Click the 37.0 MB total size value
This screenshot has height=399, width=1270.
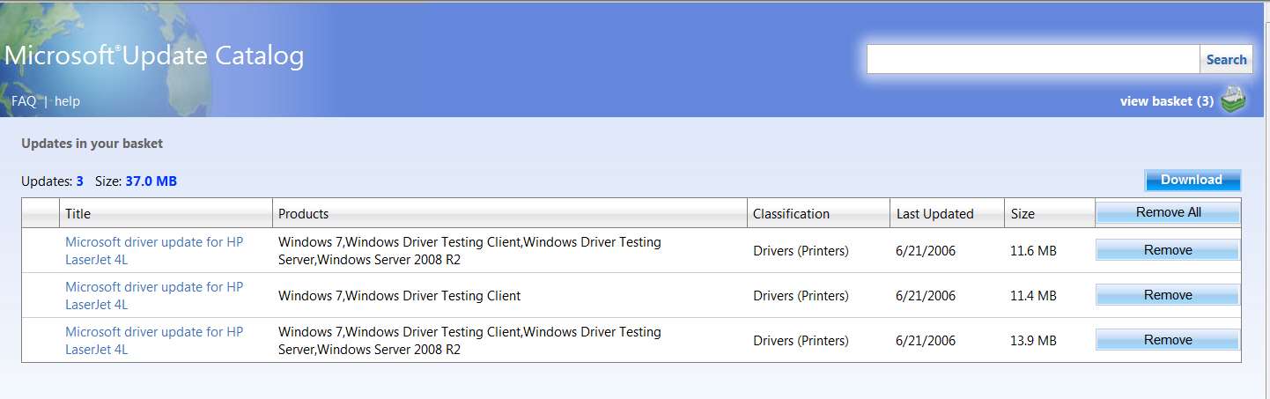[x=151, y=181]
